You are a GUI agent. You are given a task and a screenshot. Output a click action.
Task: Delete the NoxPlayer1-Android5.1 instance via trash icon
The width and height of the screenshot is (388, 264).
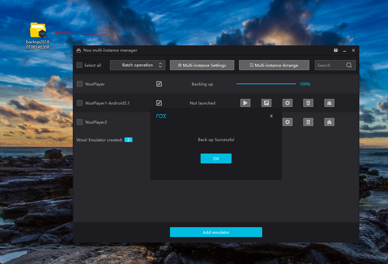coord(308,103)
